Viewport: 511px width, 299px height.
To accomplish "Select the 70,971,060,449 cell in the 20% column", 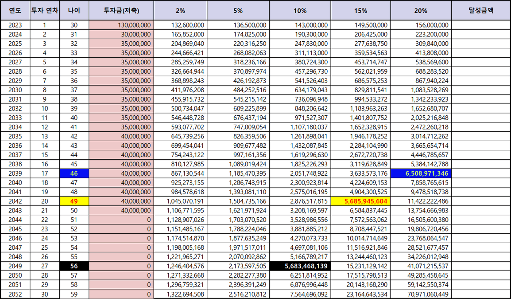I will pyautogui.click(x=421, y=294).
